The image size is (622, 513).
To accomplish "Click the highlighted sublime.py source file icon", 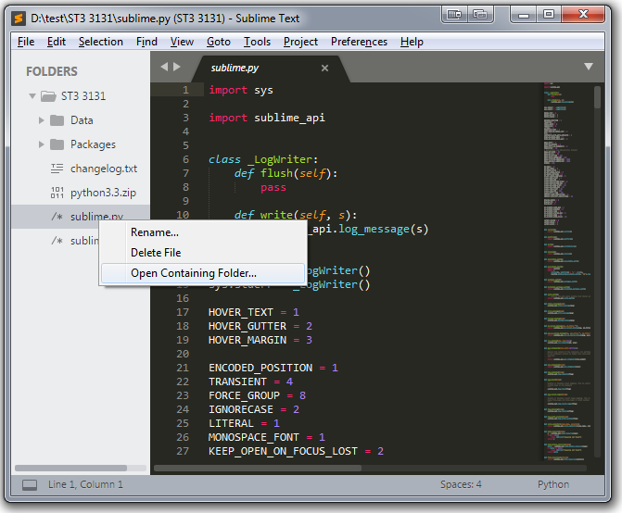I will point(57,217).
